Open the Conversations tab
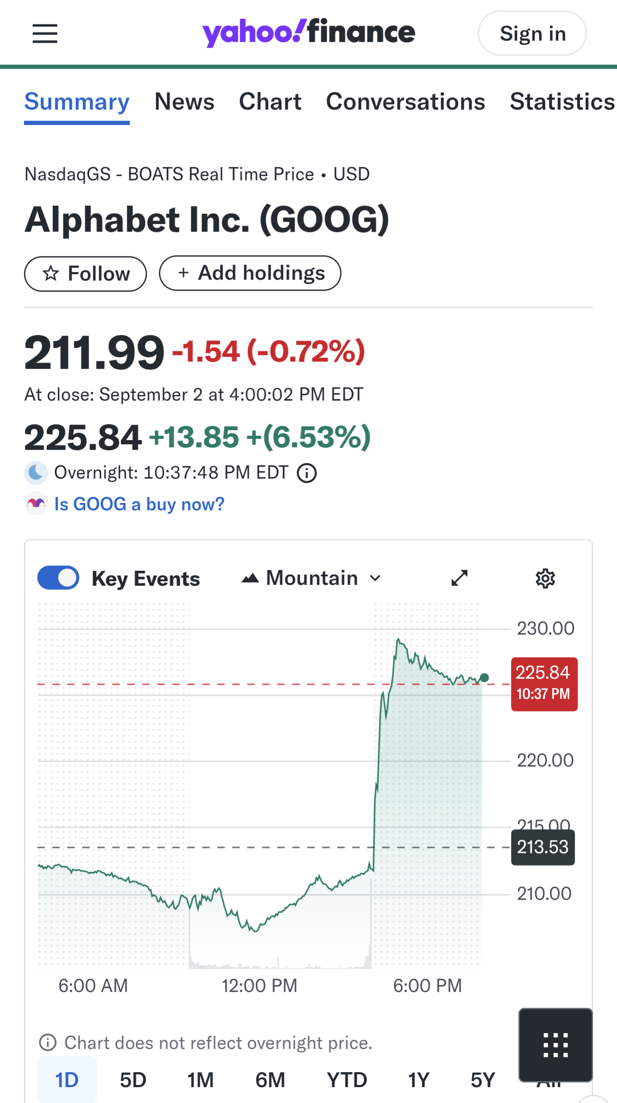 point(405,102)
